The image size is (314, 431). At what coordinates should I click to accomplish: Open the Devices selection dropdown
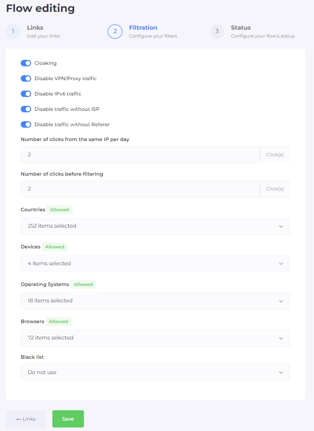(155, 264)
